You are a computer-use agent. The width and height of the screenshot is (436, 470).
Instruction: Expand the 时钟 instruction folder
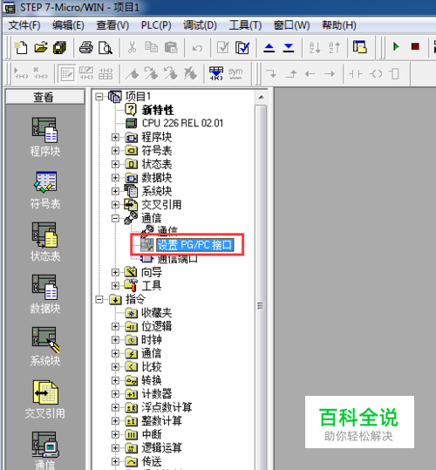click(115, 340)
